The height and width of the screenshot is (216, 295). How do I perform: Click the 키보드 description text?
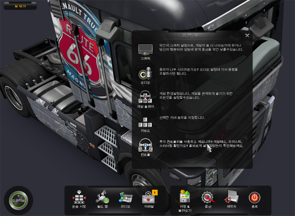182,118
